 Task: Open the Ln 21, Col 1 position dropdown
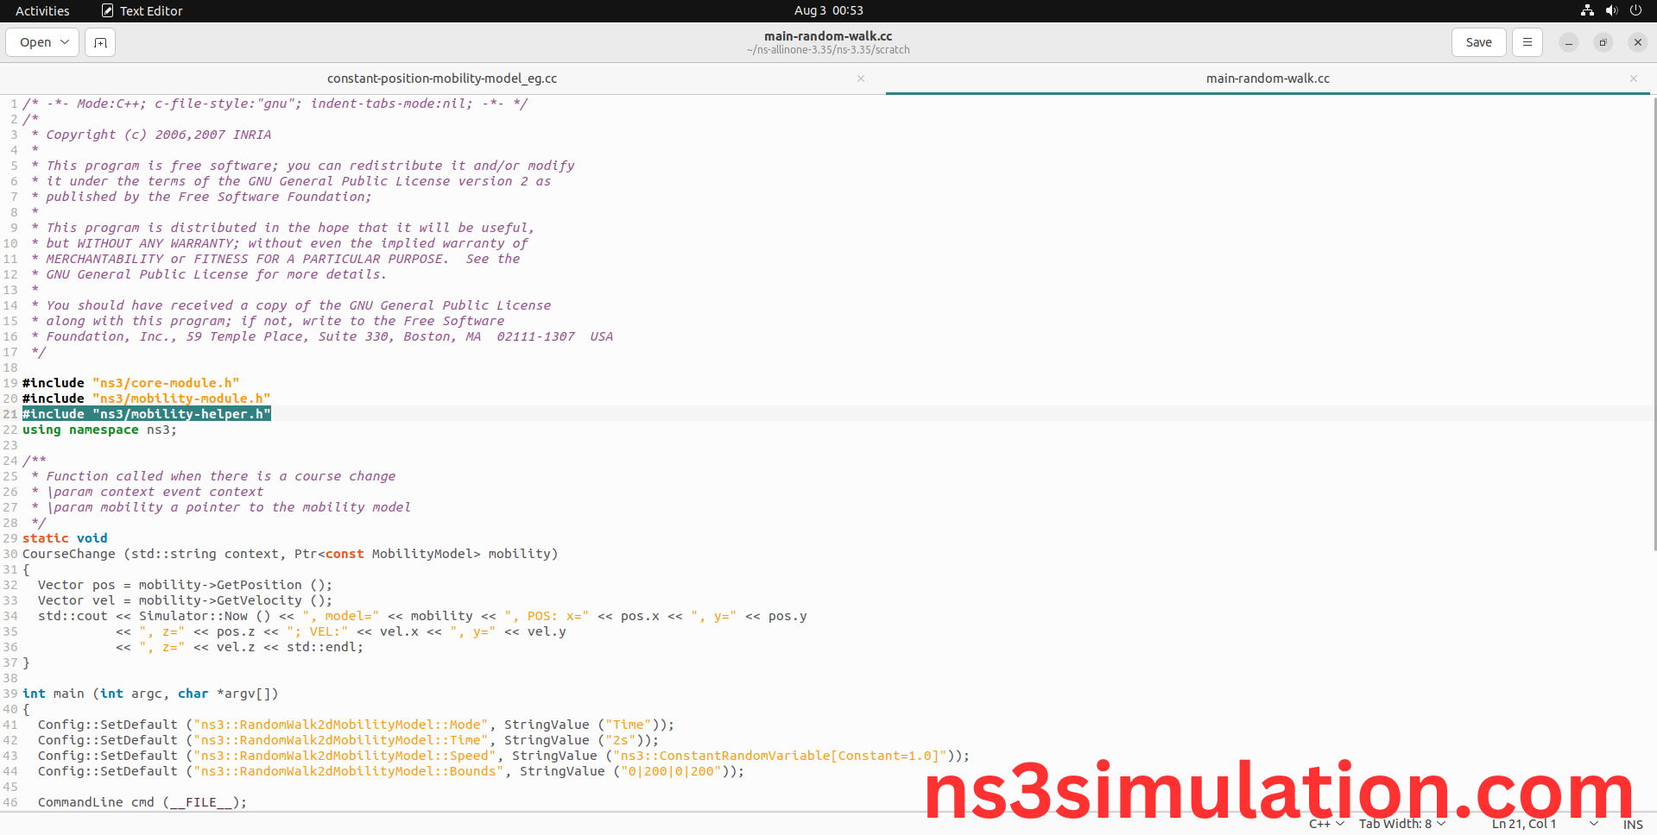pos(1544,824)
